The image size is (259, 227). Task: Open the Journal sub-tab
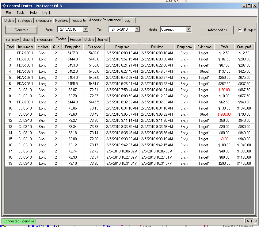point(103,40)
